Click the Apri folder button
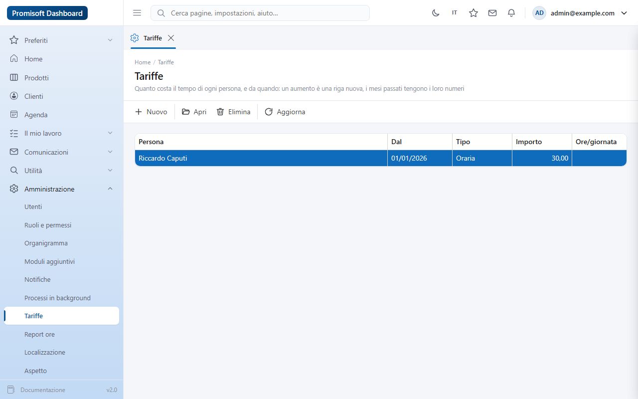 (194, 112)
